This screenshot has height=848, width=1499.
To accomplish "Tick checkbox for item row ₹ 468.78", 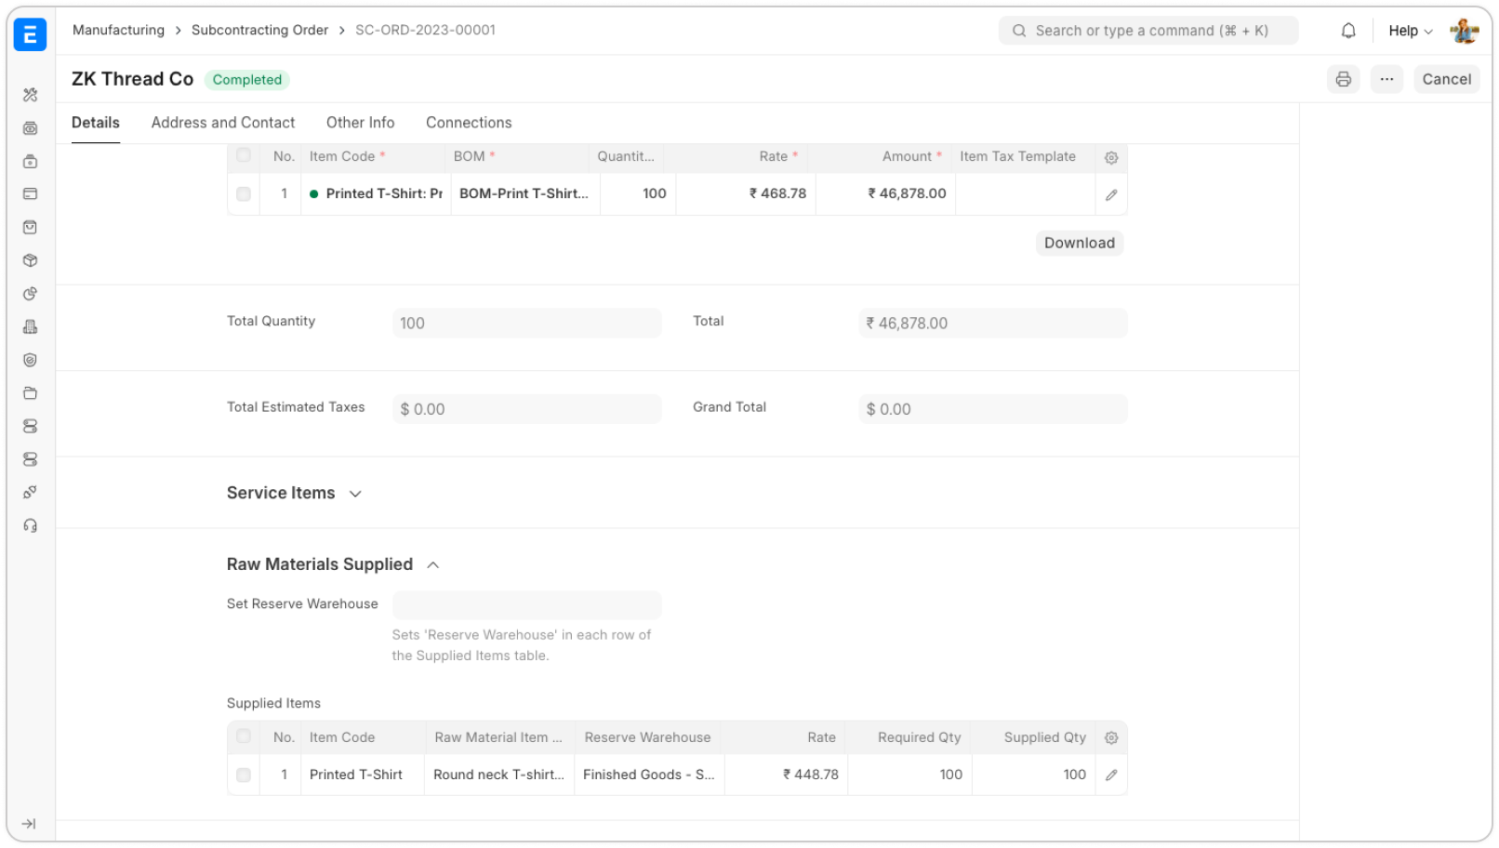I will pos(244,194).
